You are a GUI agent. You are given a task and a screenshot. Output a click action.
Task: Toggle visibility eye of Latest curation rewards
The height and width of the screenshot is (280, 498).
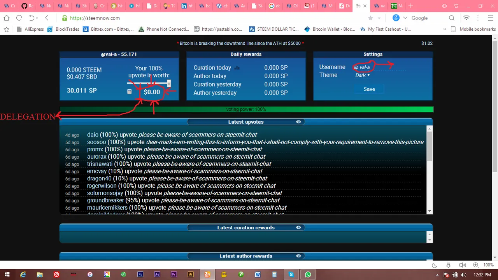coord(298,227)
